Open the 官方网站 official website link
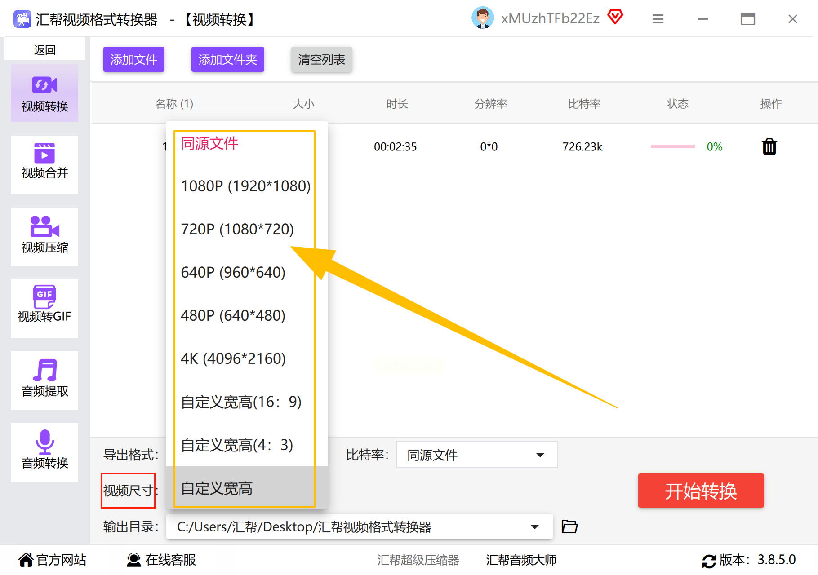The image size is (818, 575). 52,560
